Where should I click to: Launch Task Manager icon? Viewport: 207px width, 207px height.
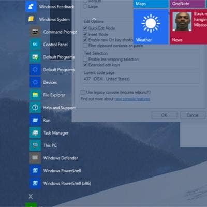(35, 132)
